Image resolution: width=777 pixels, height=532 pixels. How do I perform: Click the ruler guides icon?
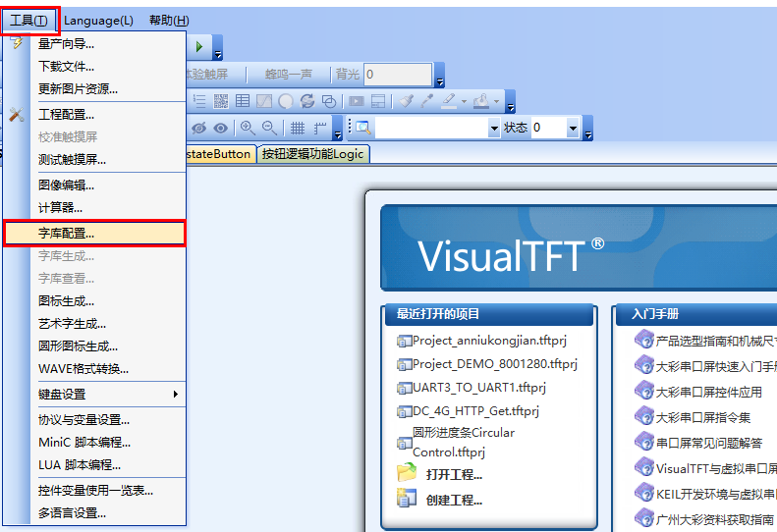click(320, 129)
